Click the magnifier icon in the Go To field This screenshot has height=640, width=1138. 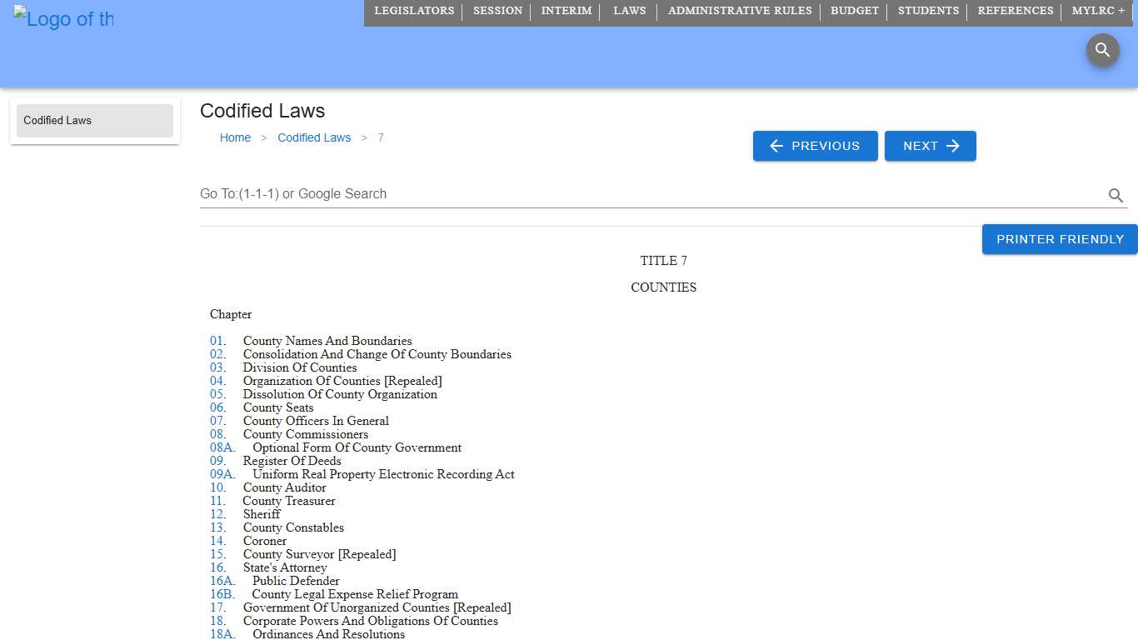point(1116,196)
